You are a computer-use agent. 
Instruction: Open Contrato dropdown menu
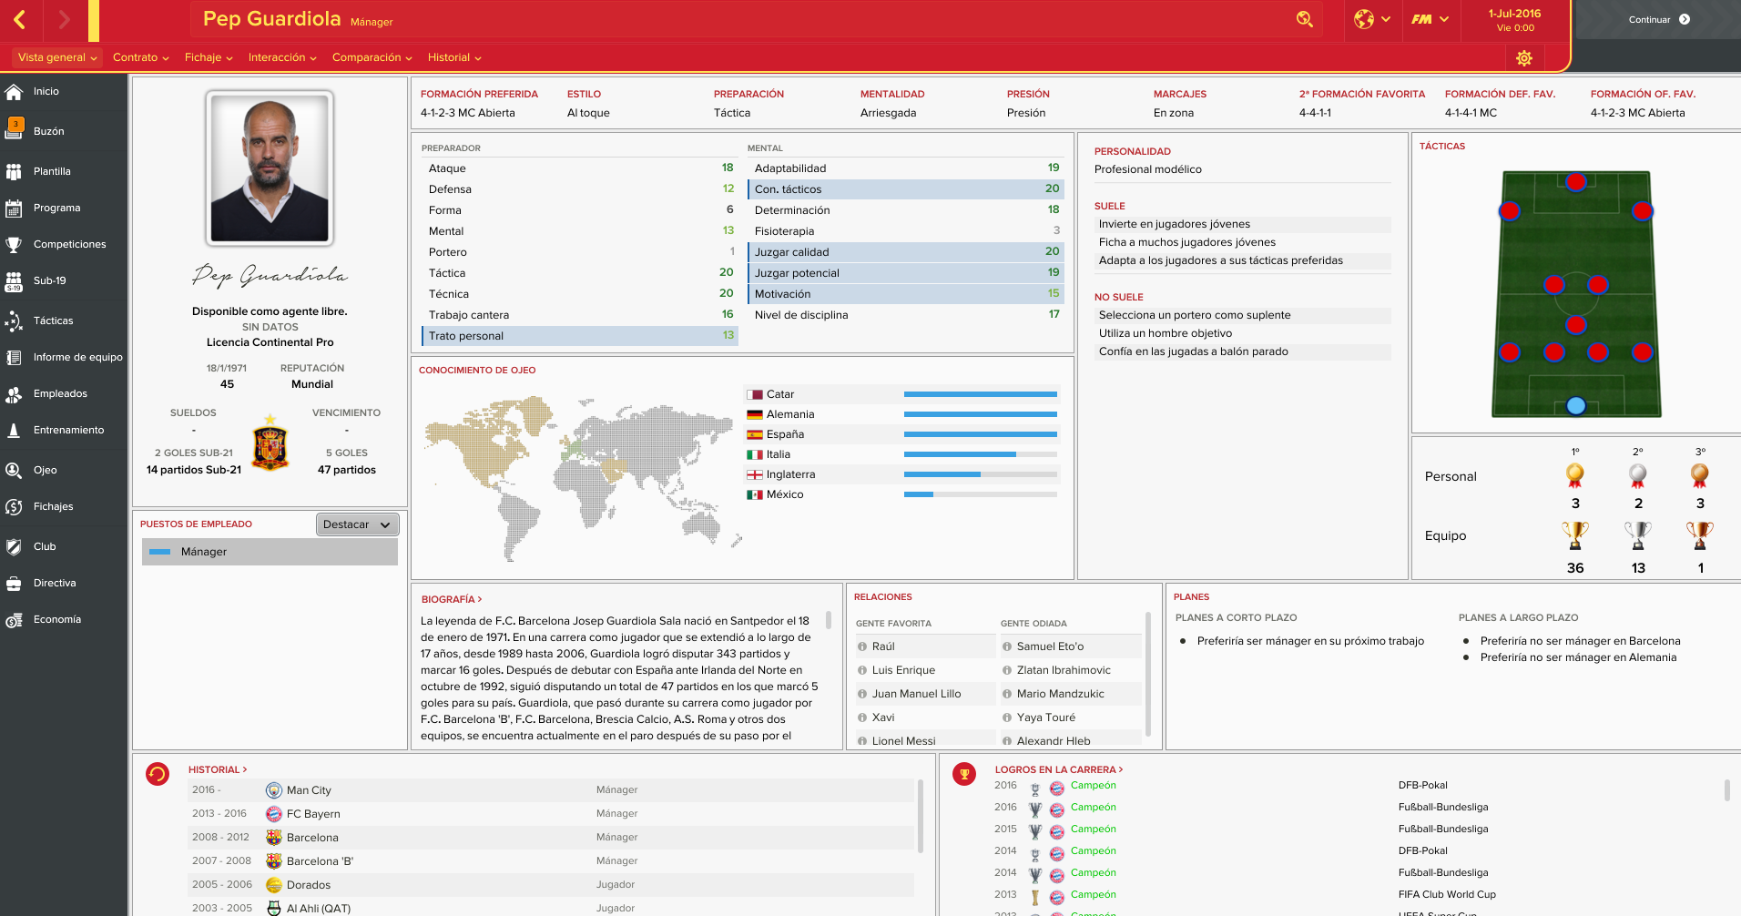point(141,57)
